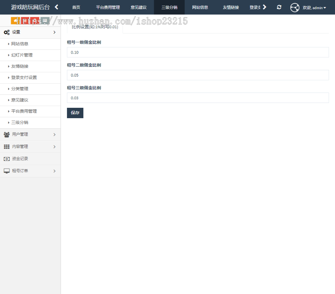This screenshot has width=335, height=294.
Task: Switch to the 平台费用管理 tab
Action: pyautogui.click(x=108, y=7)
